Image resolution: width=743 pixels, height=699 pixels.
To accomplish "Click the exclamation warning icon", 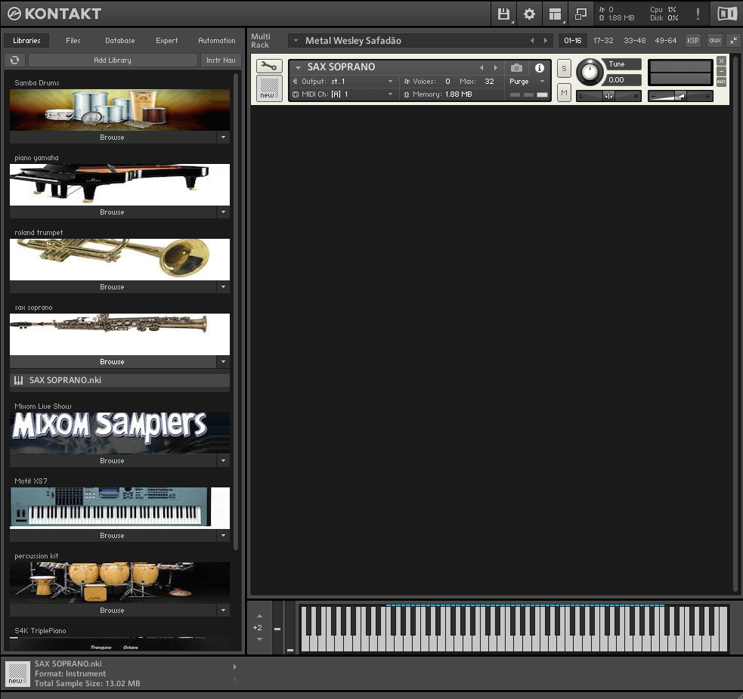I will tap(698, 14).
